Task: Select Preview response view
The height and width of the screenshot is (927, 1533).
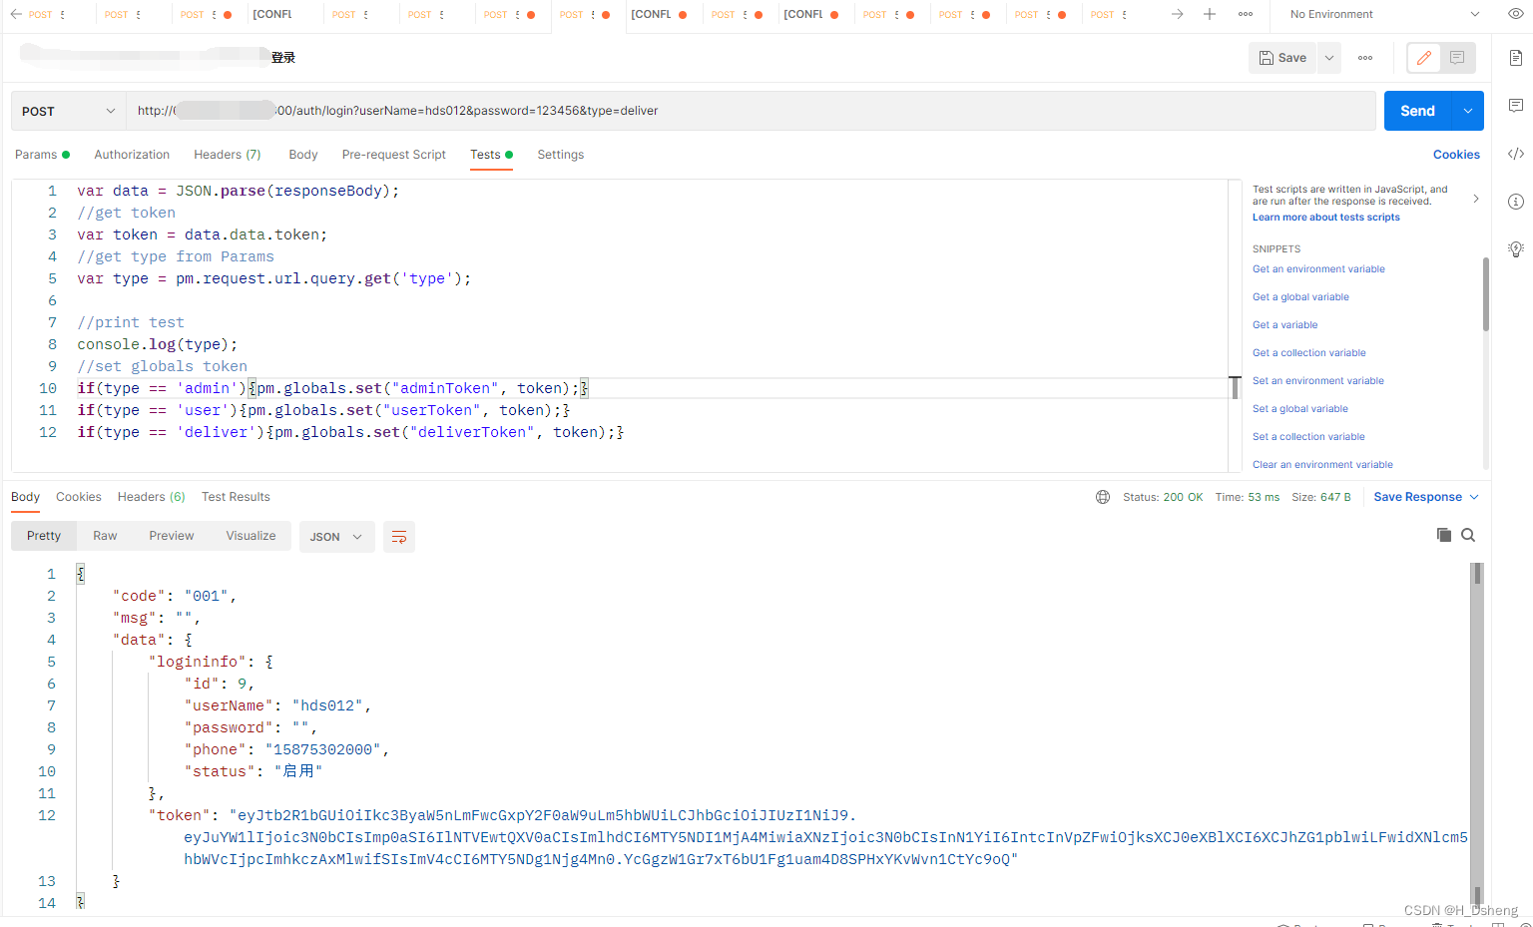Action: (x=172, y=536)
